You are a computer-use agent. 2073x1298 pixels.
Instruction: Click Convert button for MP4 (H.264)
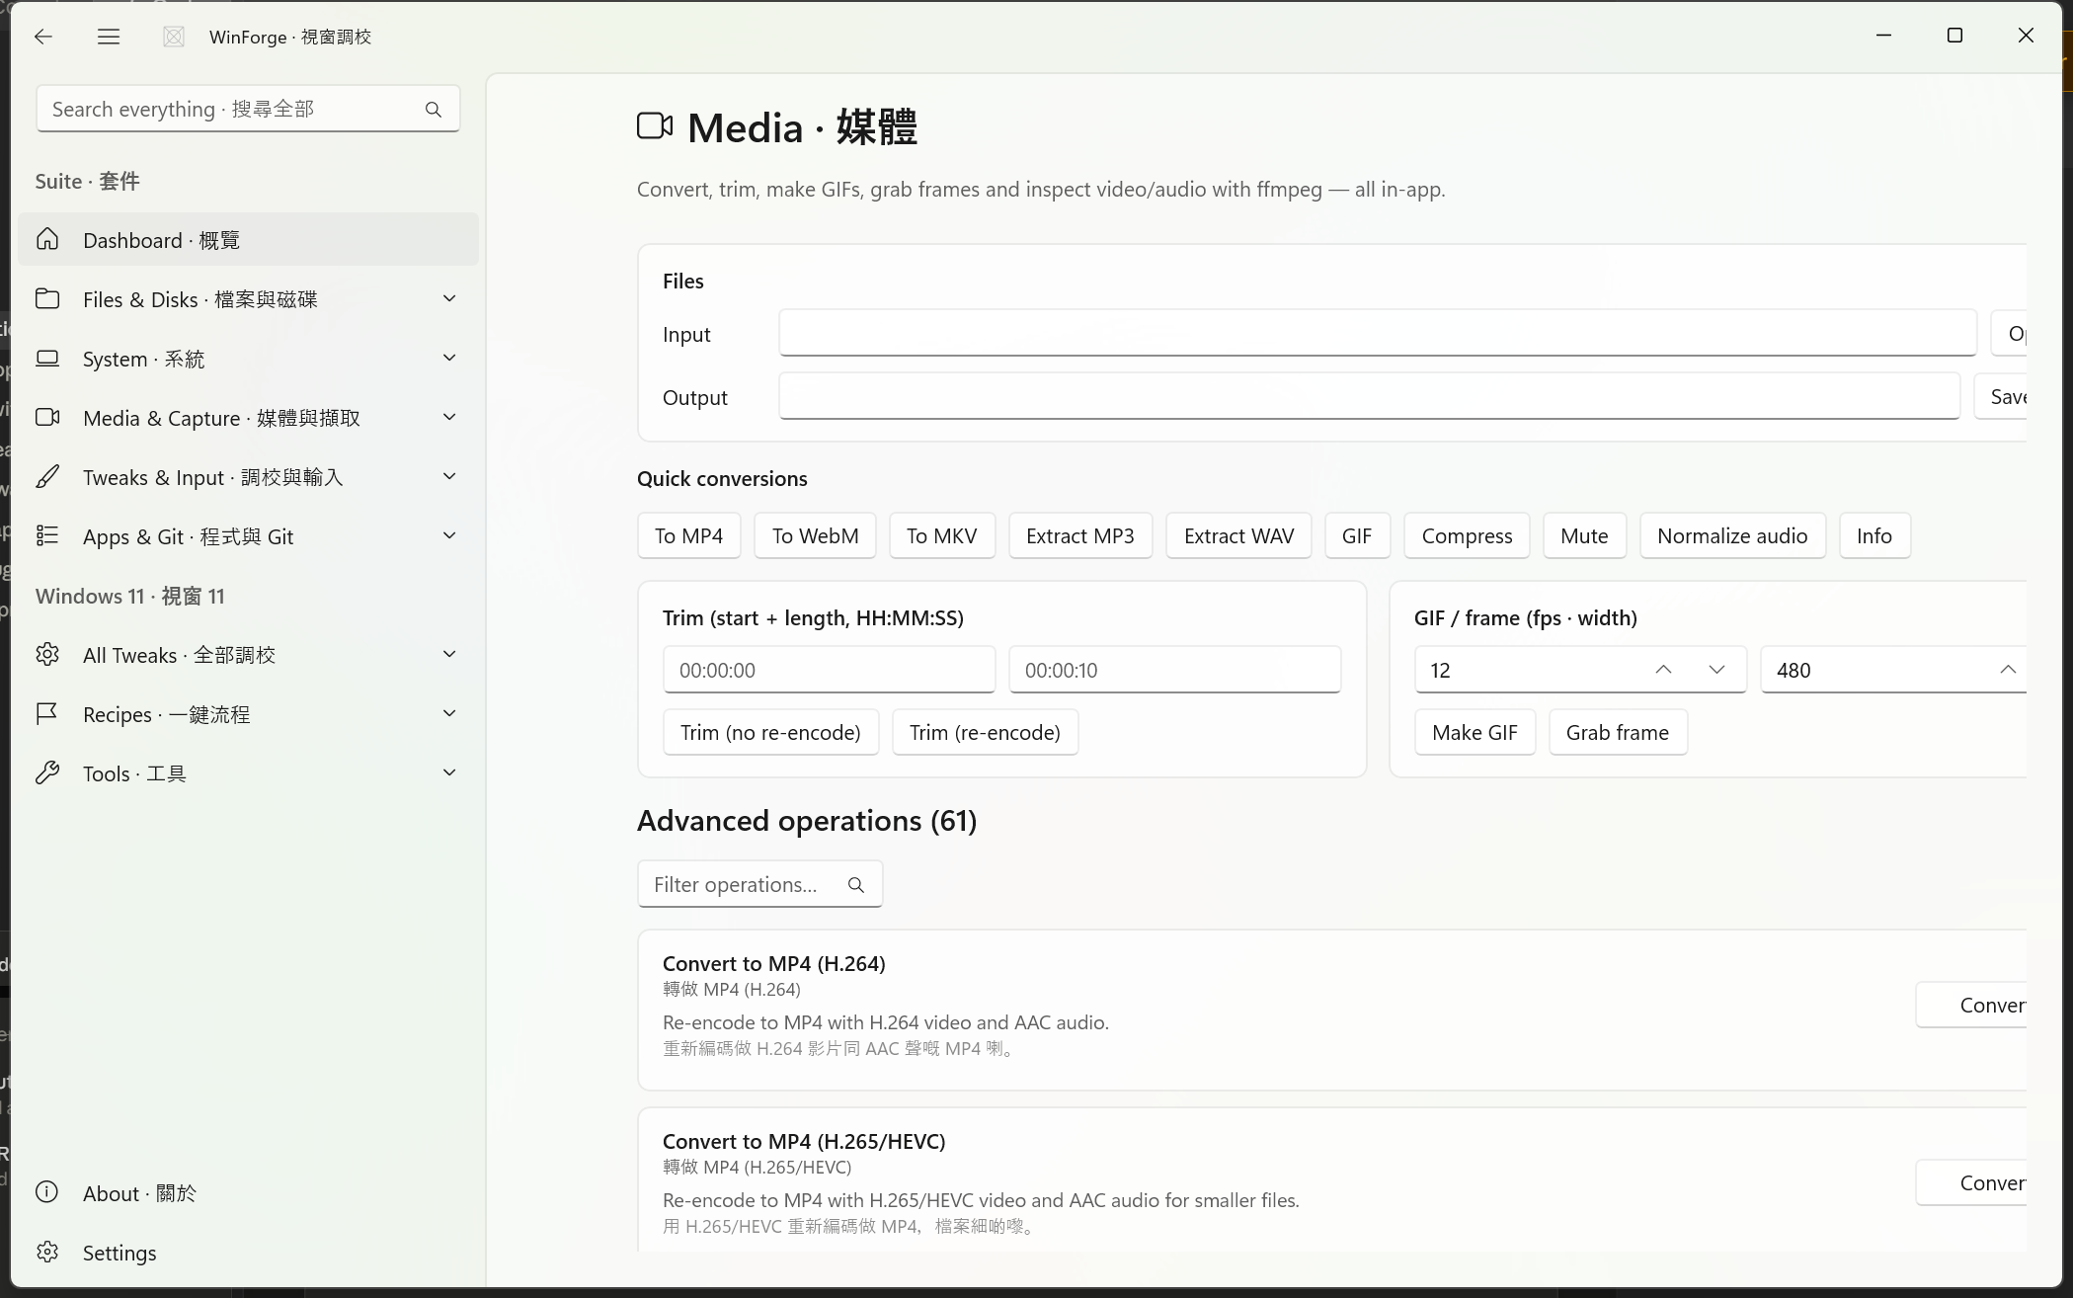(1972, 1005)
